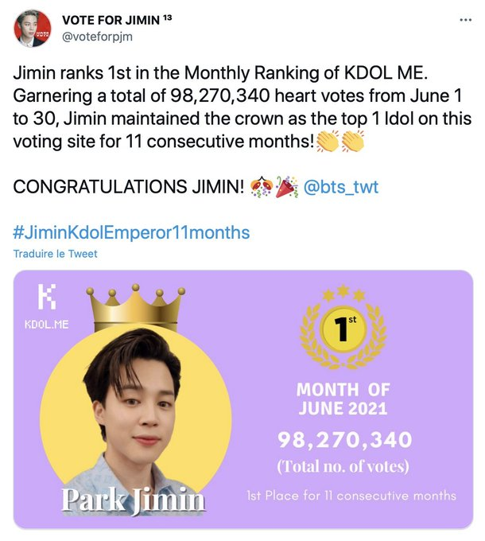Click the party popper emoji
The height and width of the screenshot is (541, 485).
click(286, 187)
